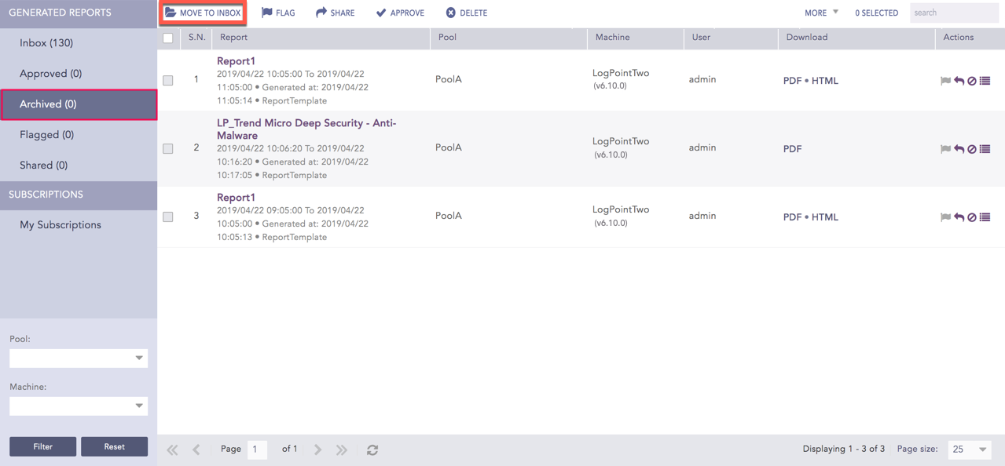The image size is (1005, 466).
Task: Click the Delete icon in the toolbar
Action: (449, 12)
